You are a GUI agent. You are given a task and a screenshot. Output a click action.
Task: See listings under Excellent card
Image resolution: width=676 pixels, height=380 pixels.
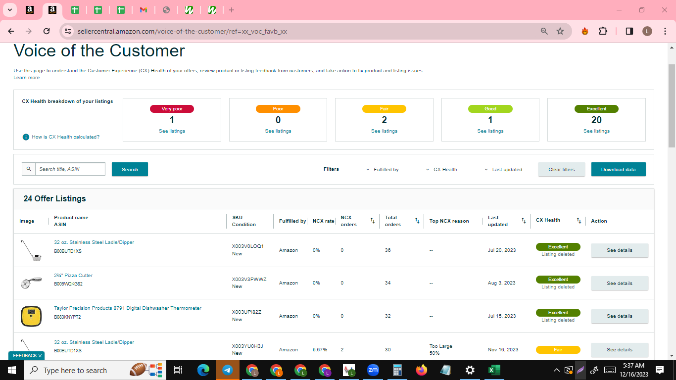(x=596, y=131)
